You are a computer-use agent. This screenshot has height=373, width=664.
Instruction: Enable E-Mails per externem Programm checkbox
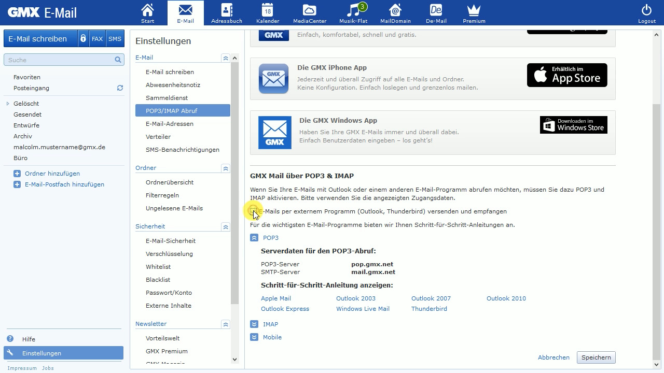click(254, 211)
